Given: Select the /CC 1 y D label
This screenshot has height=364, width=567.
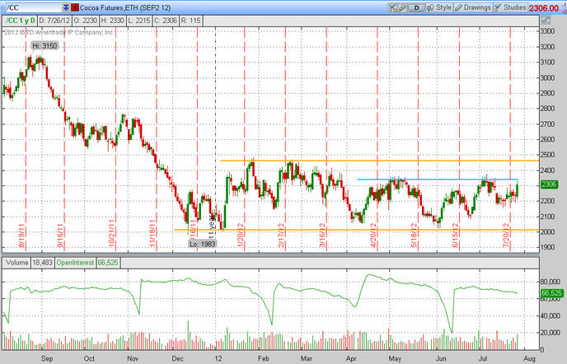Looking at the screenshot, I should 21,21.
